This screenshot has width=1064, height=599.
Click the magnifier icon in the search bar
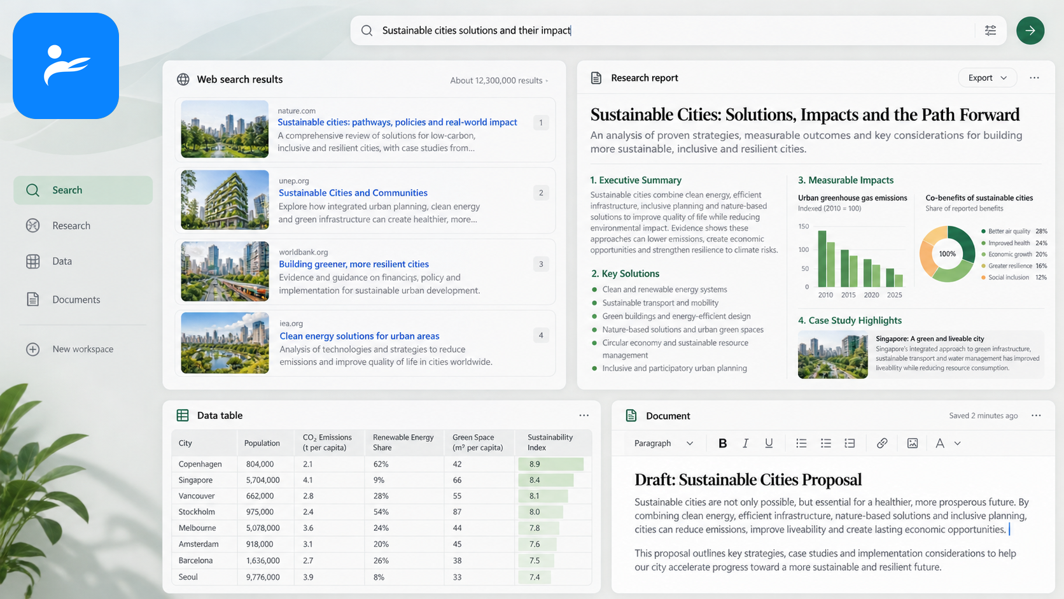pyautogui.click(x=367, y=31)
